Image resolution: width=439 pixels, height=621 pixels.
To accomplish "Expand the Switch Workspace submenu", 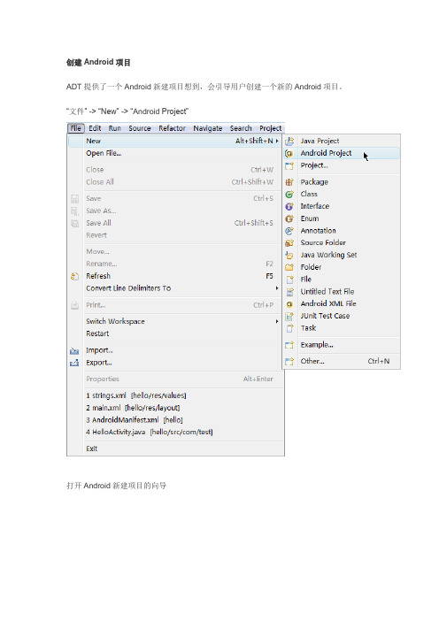I will click(277, 322).
